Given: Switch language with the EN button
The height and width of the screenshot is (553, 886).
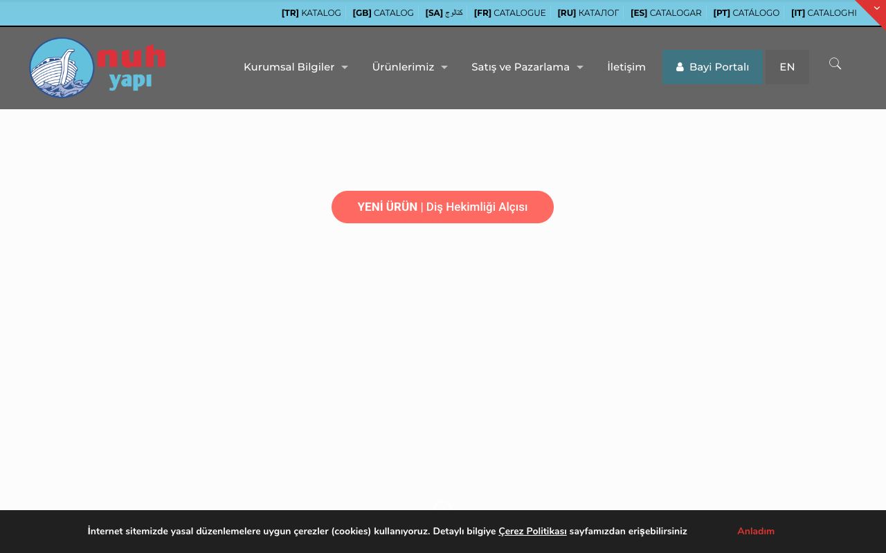Looking at the screenshot, I should tap(787, 67).
